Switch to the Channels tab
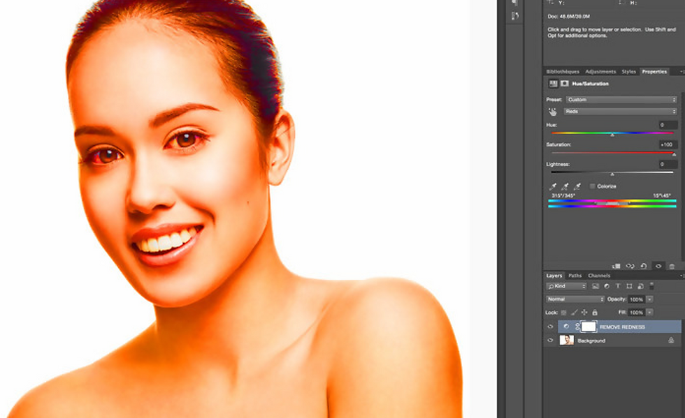 coord(599,276)
